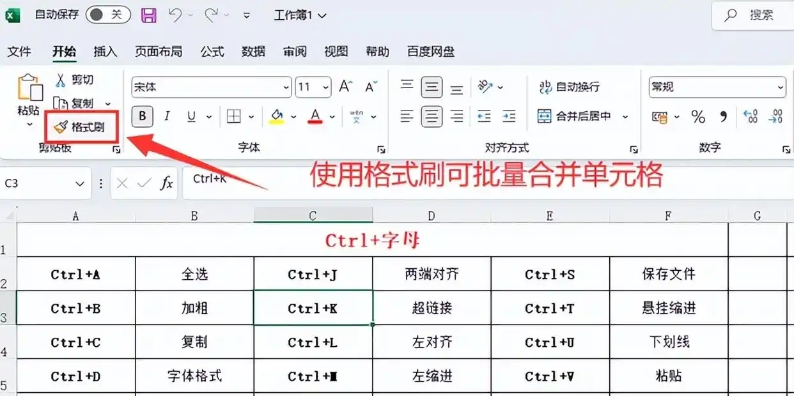794x396 pixels.
Task: Switch to the Baidu Netdisk (百度网盘) tab
Action: coord(430,52)
